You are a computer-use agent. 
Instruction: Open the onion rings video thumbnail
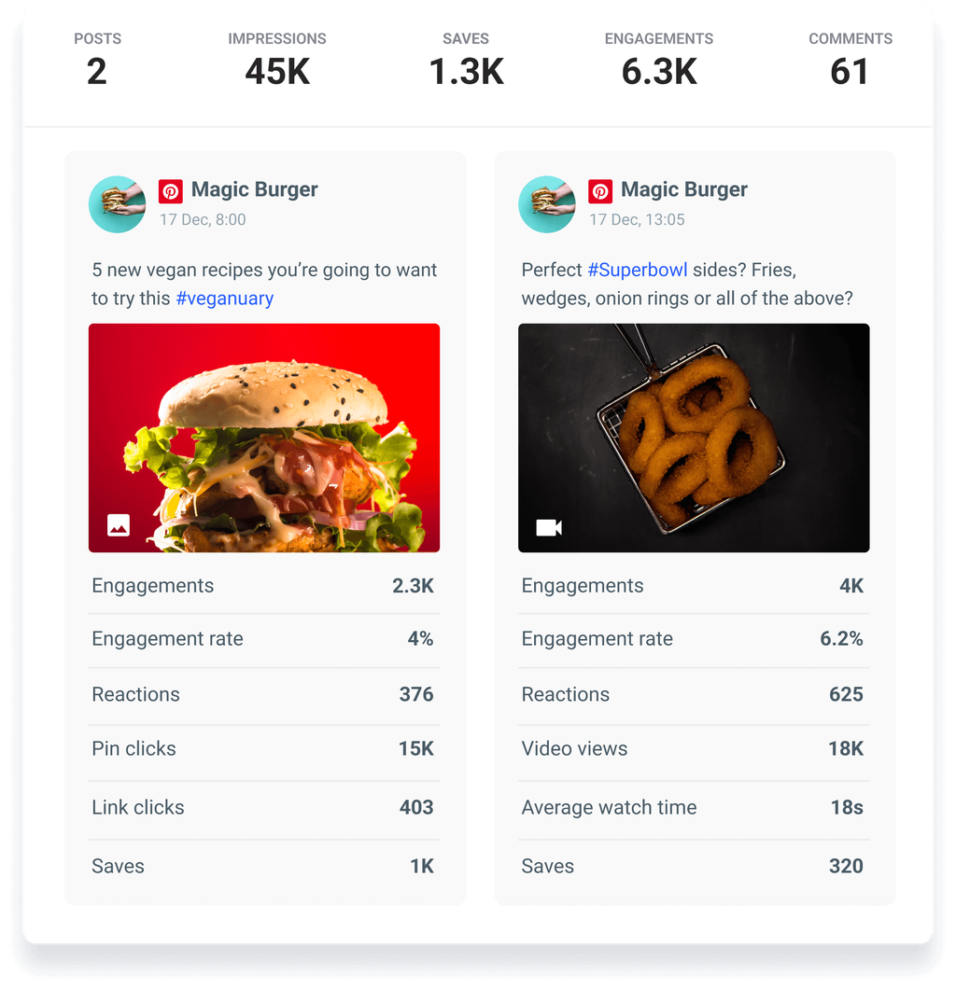click(x=694, y=438)
